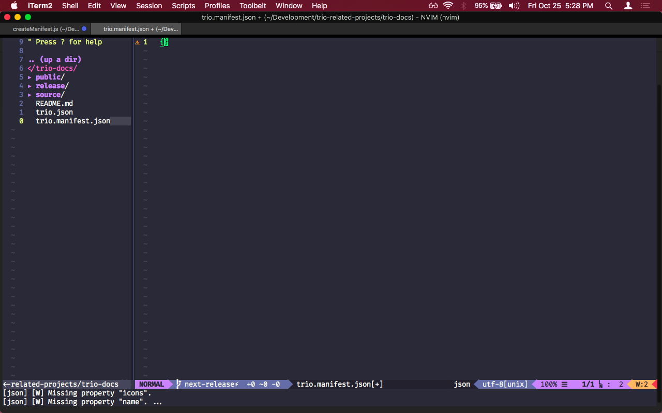Click the utf-8[unix] encoding indicator
This screenshot has width=662, height=413.
tap(505, 384)
